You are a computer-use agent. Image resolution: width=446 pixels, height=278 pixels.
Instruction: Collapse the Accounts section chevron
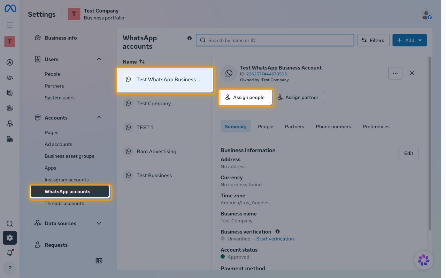[99, 118]
